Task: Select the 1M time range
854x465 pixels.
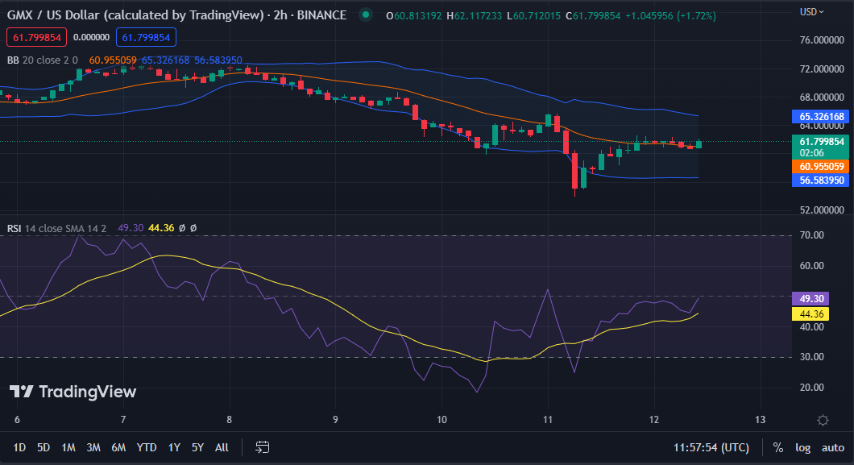Action: [x=68, y=447]
